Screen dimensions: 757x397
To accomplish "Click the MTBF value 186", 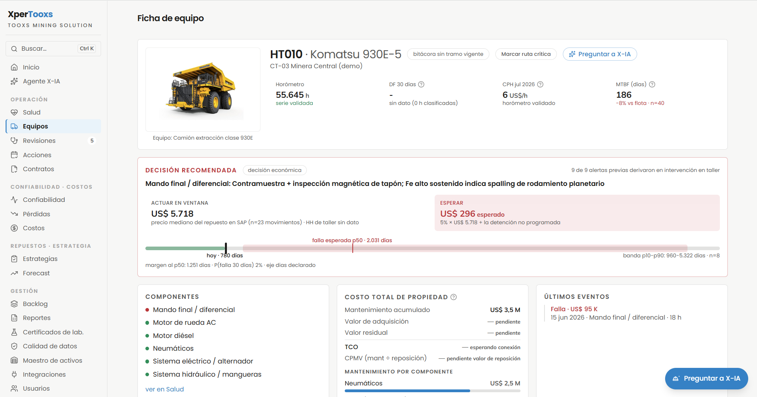I will tap(624, 95).
